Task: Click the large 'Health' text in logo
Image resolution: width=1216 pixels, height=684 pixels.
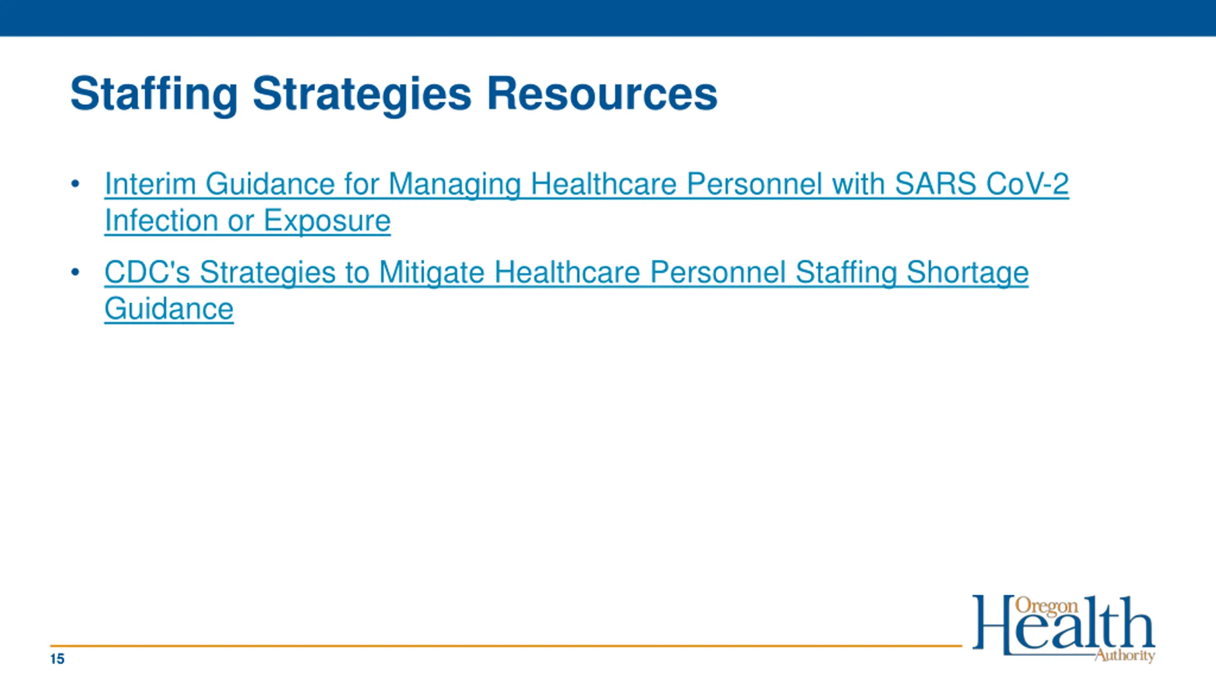Action: [1064, 625]
